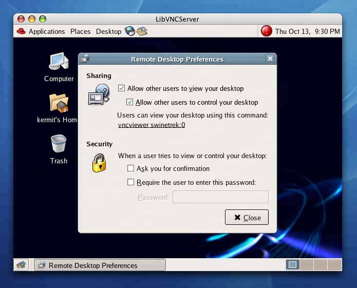The height and width of the screenshot is (288, 357).
Task: Click the Security section heading
Action: coord(100,144)
